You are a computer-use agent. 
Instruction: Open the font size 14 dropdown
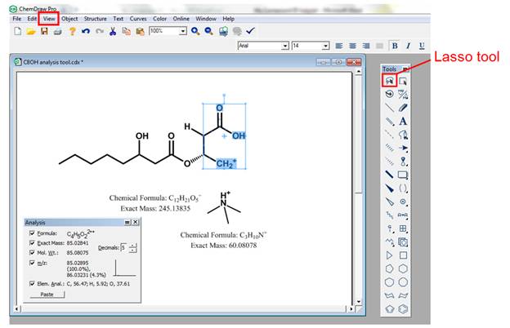coord(325,46)
